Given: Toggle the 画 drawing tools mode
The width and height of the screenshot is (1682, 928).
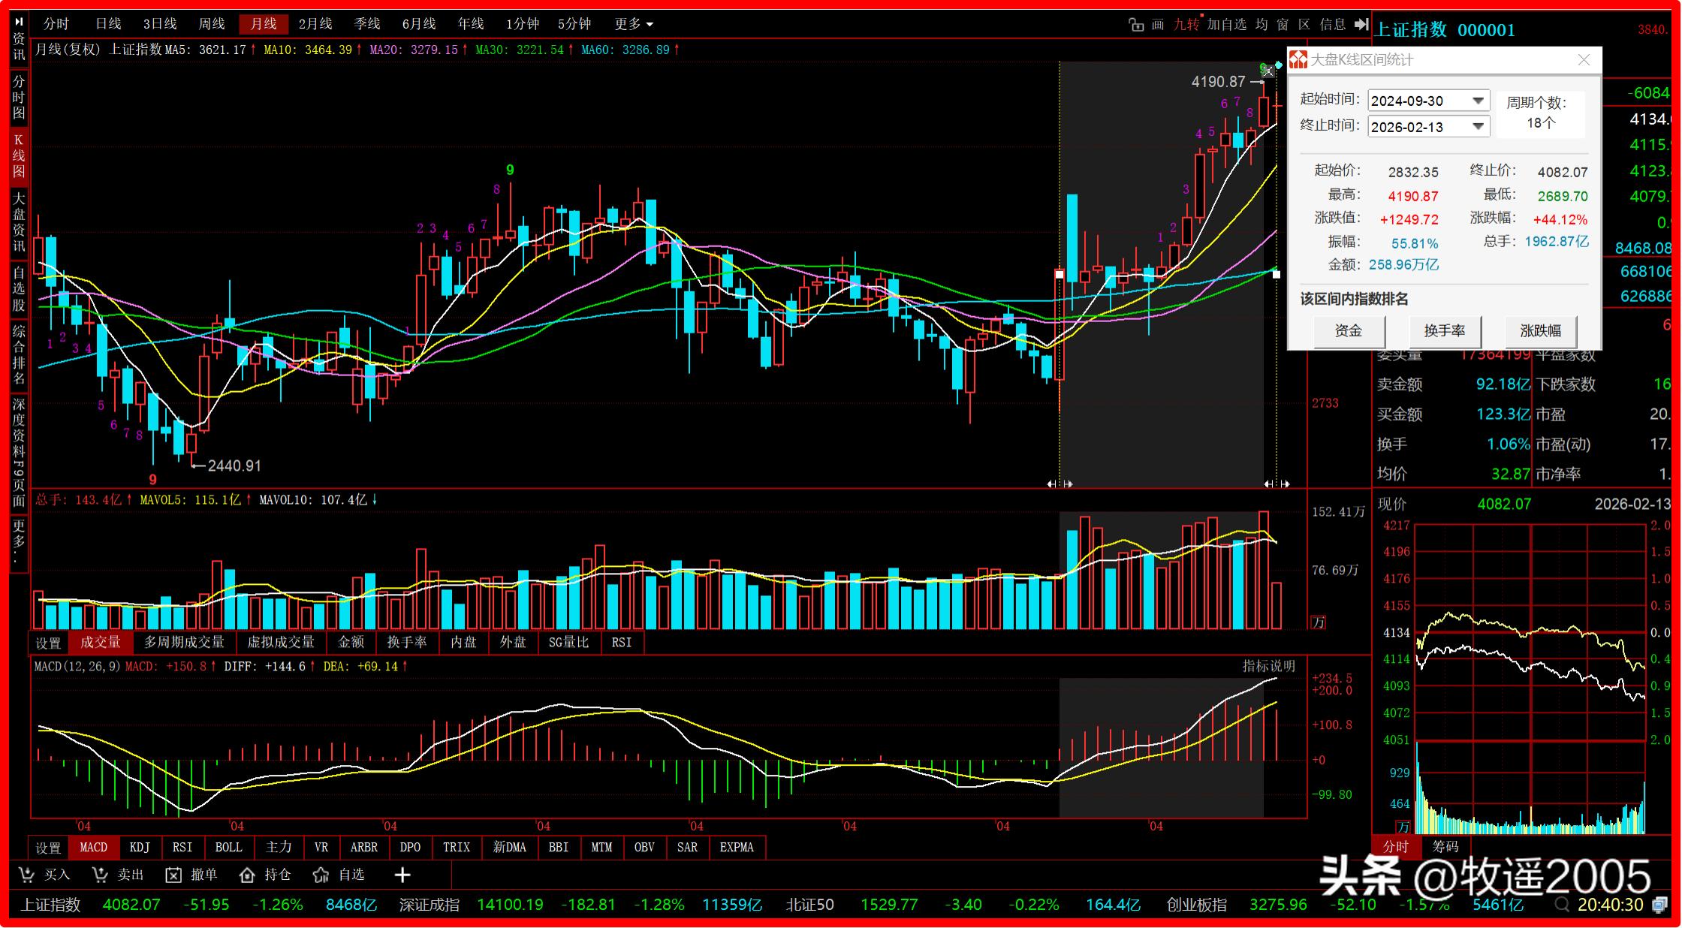Looking at the screenshot, I should pos(1158,25).
